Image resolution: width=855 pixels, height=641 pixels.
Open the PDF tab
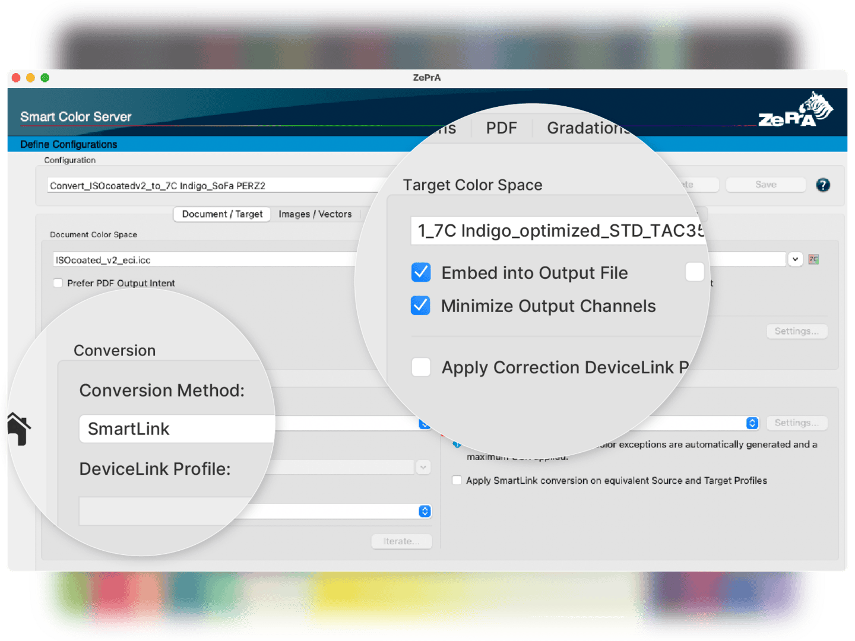point(501,128)
